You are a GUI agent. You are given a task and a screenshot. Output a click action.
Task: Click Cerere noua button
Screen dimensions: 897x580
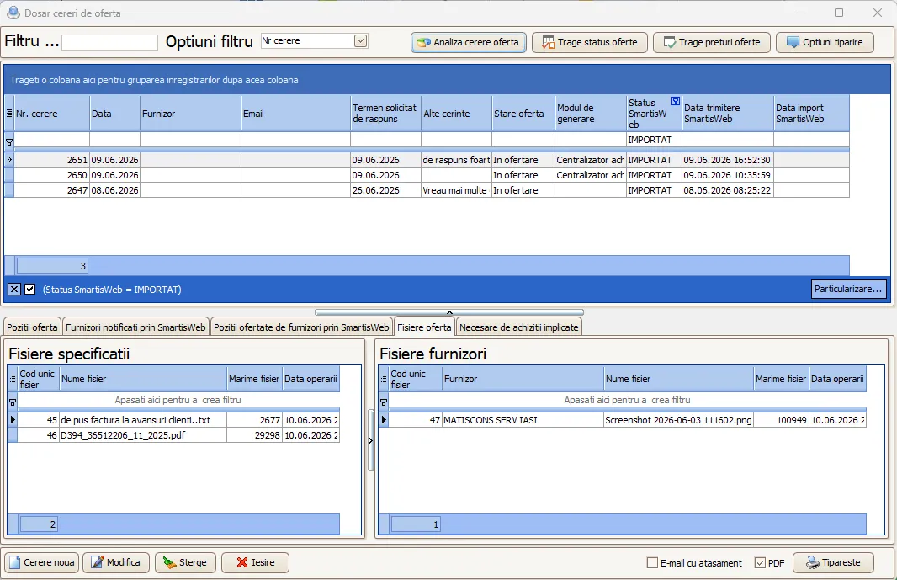pyautogui.click(x=42, y=563)
